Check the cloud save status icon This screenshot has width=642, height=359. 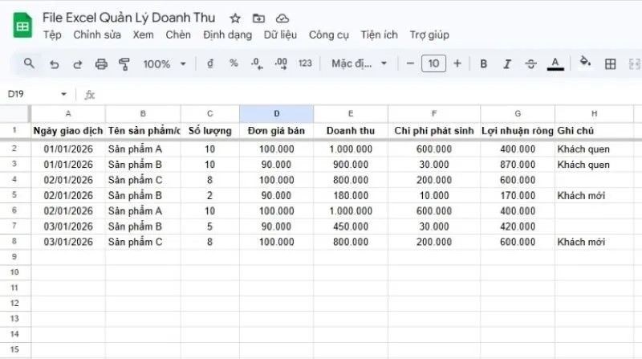(282, 18)
